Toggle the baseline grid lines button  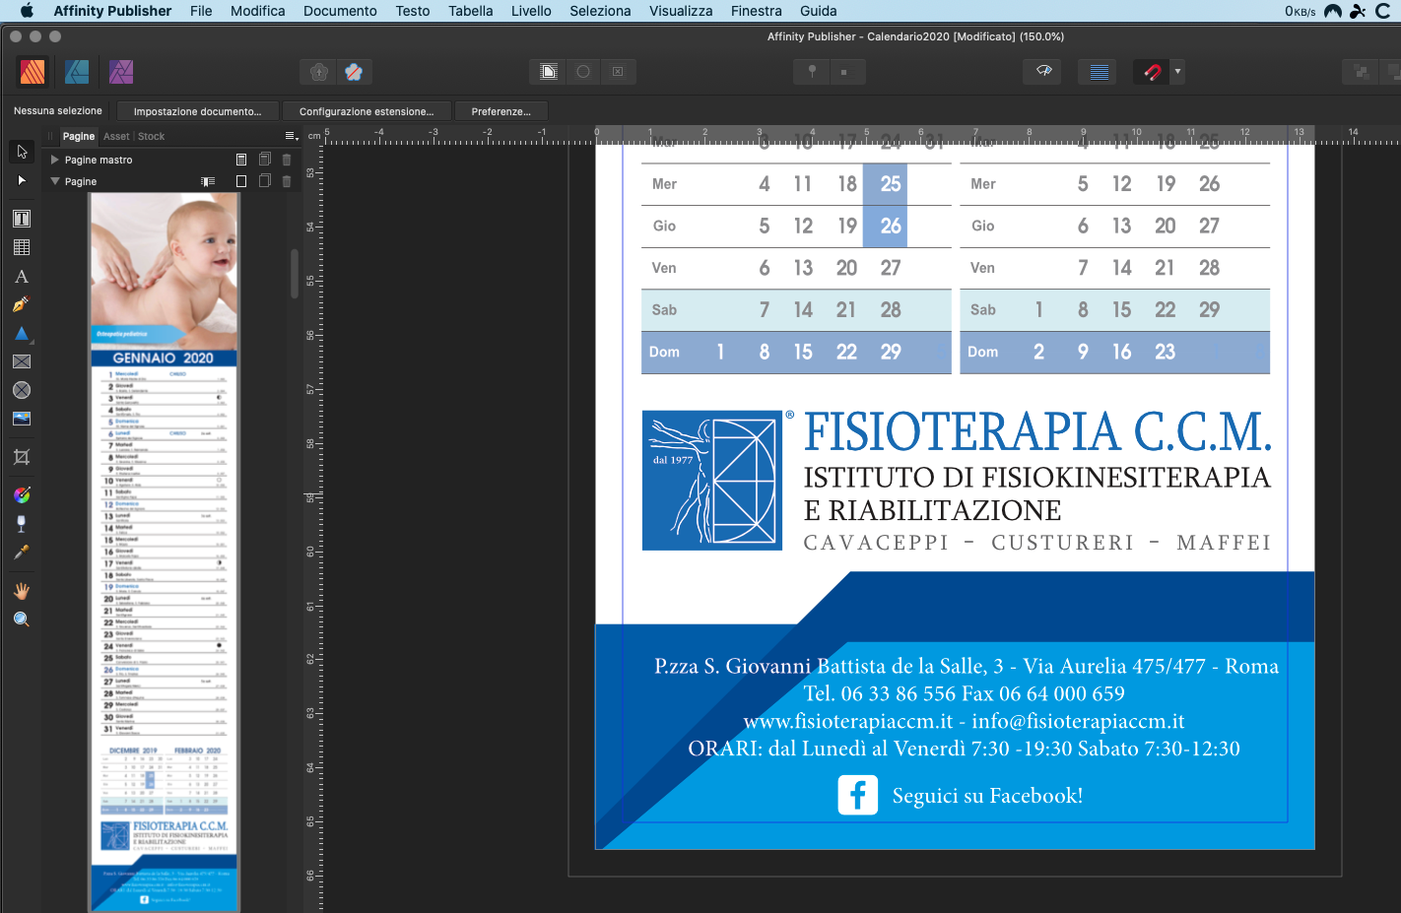point(1100,72)
